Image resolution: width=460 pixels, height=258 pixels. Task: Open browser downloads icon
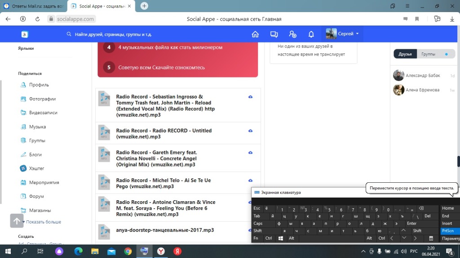point(452,19)
